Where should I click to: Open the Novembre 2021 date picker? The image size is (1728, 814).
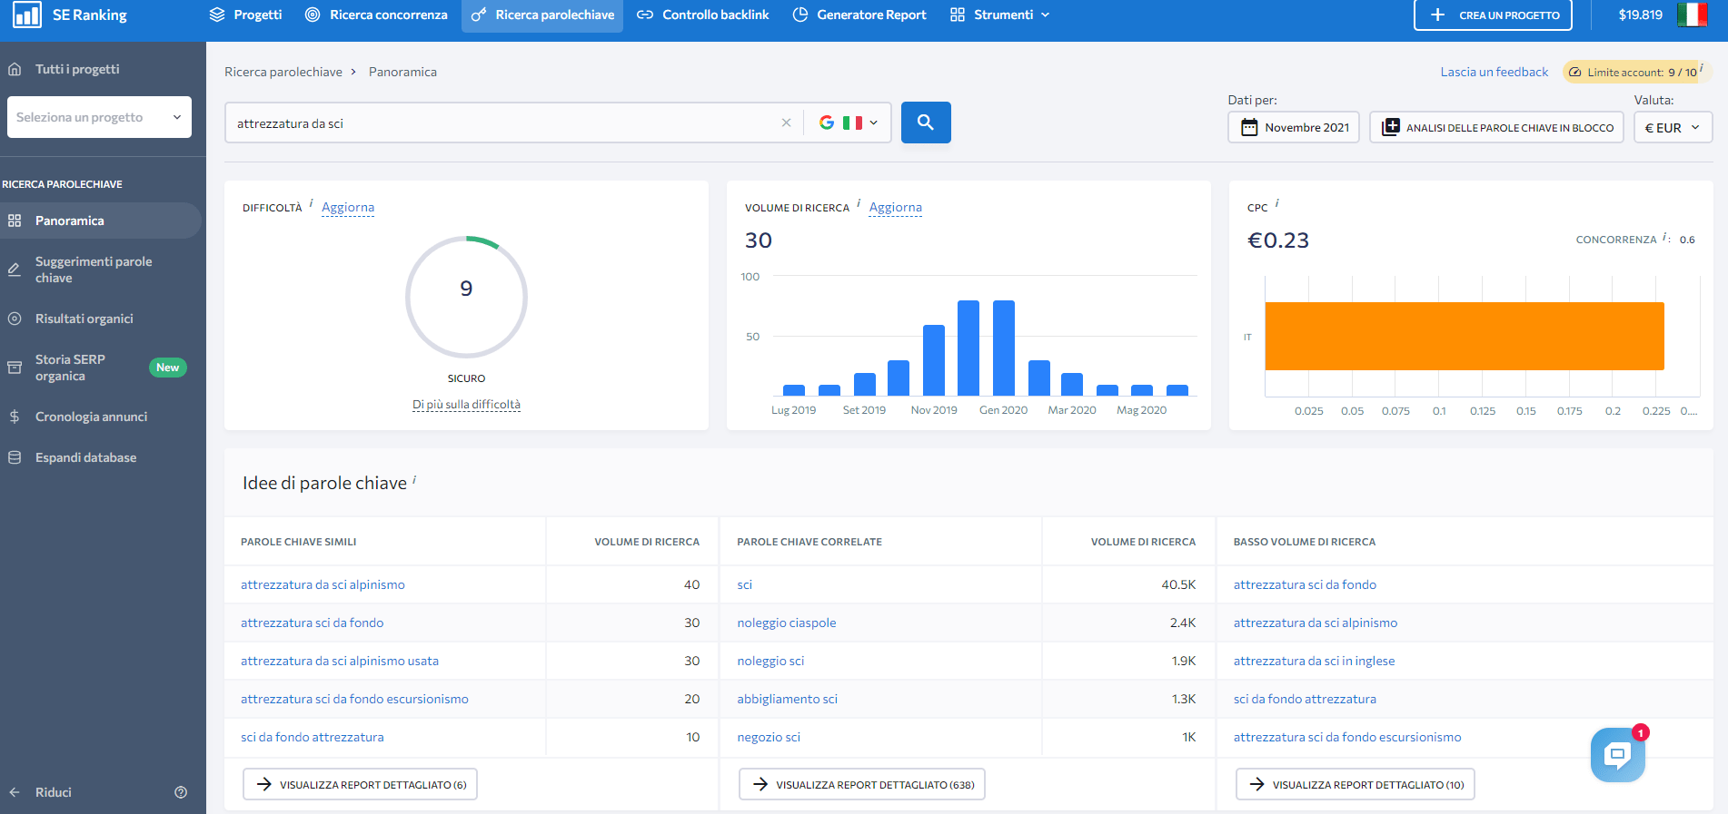1294,127
